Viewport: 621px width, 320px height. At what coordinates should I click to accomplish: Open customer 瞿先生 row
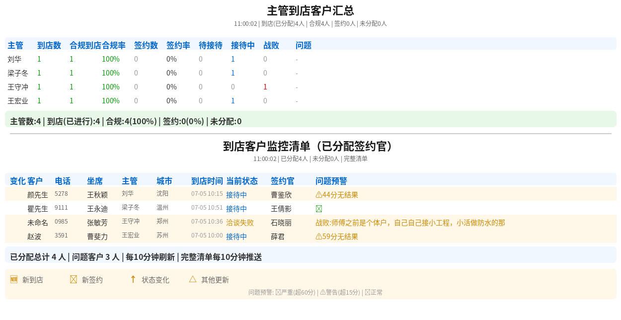coord(310,208)
